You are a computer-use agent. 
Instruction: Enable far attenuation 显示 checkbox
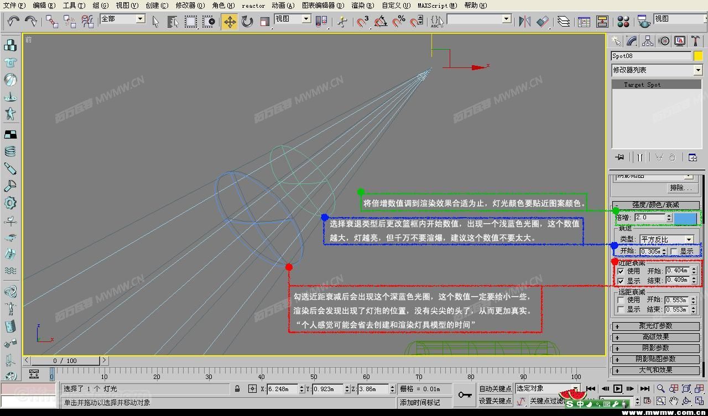click(x=621, y=309)
